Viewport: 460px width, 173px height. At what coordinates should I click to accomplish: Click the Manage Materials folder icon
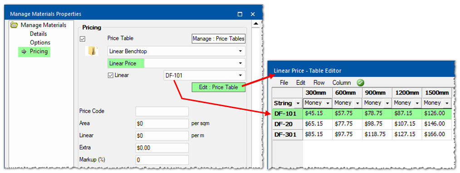(x=14, y=25)
